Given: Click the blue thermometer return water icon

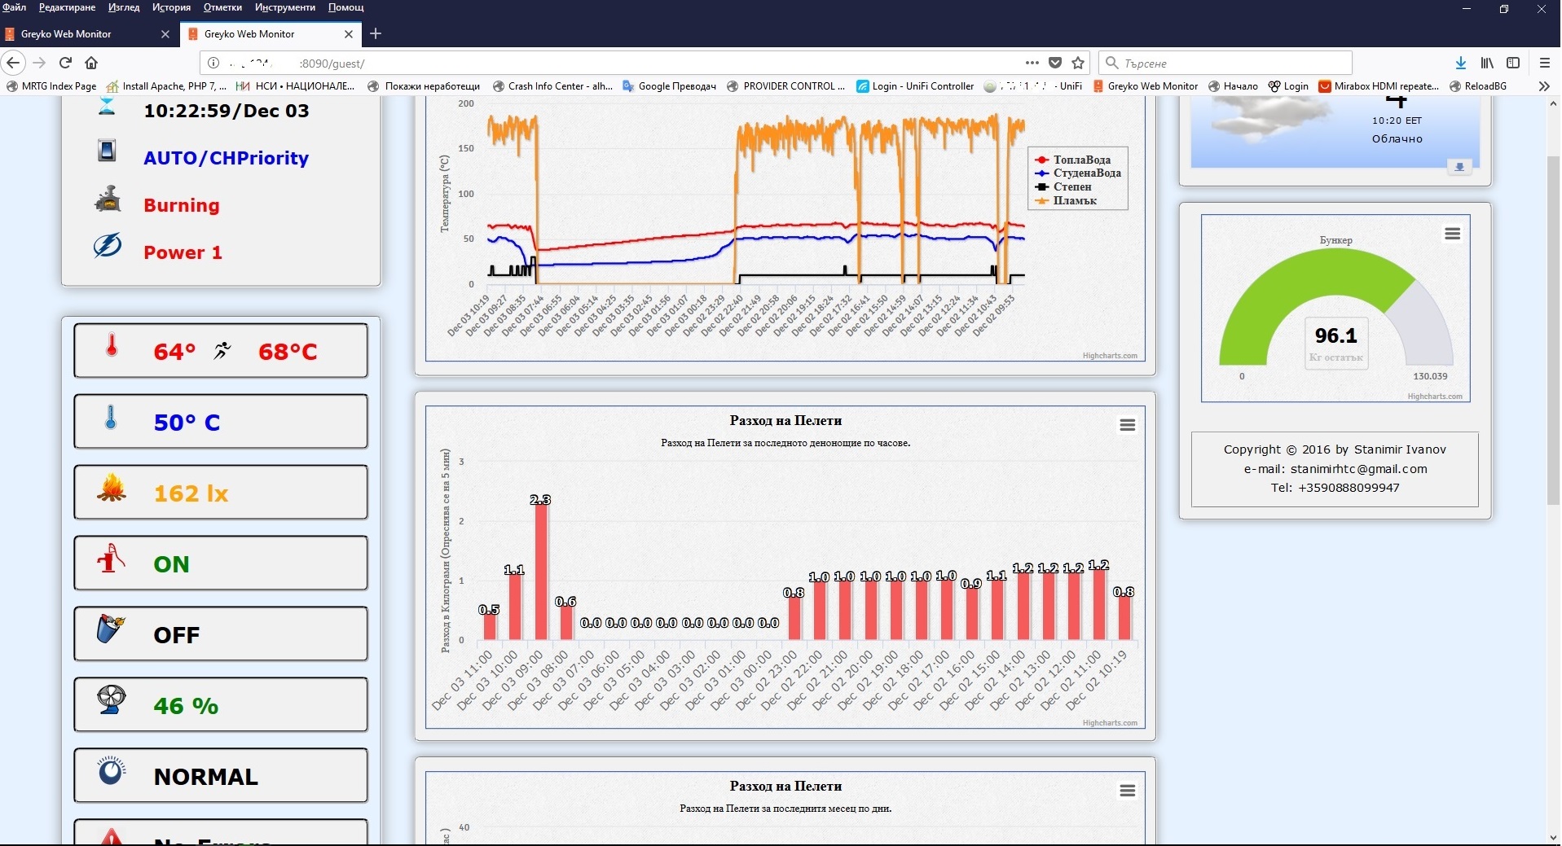Looking at the screenshot, I should coord(111,419).
